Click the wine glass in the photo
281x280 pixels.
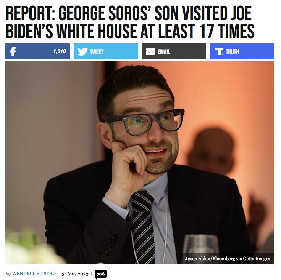(201, 249)
